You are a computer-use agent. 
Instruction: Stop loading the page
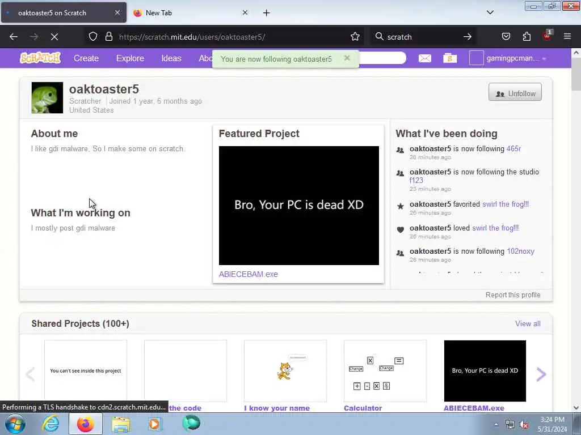pyautogui.click(x=54, y=37)
